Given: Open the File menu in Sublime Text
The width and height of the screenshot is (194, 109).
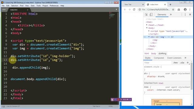Looking at the screenshot, I should click(3, 6).
